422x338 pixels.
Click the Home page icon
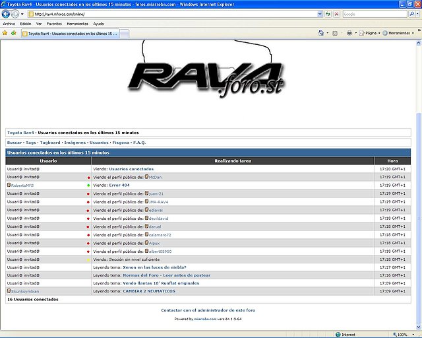pos(321,33)
